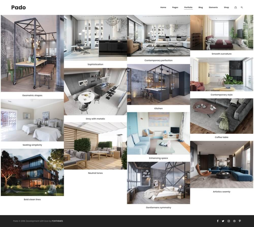
Task: Select the Elements menu item
Action: (x=213, y=7)
